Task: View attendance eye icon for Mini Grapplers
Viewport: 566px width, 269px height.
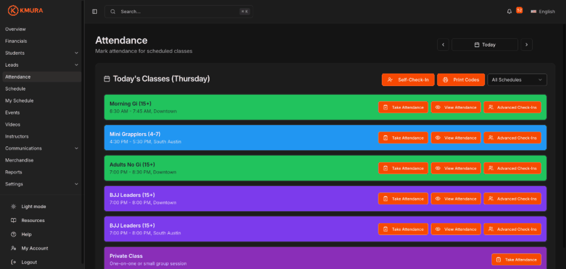Action: 438,138
